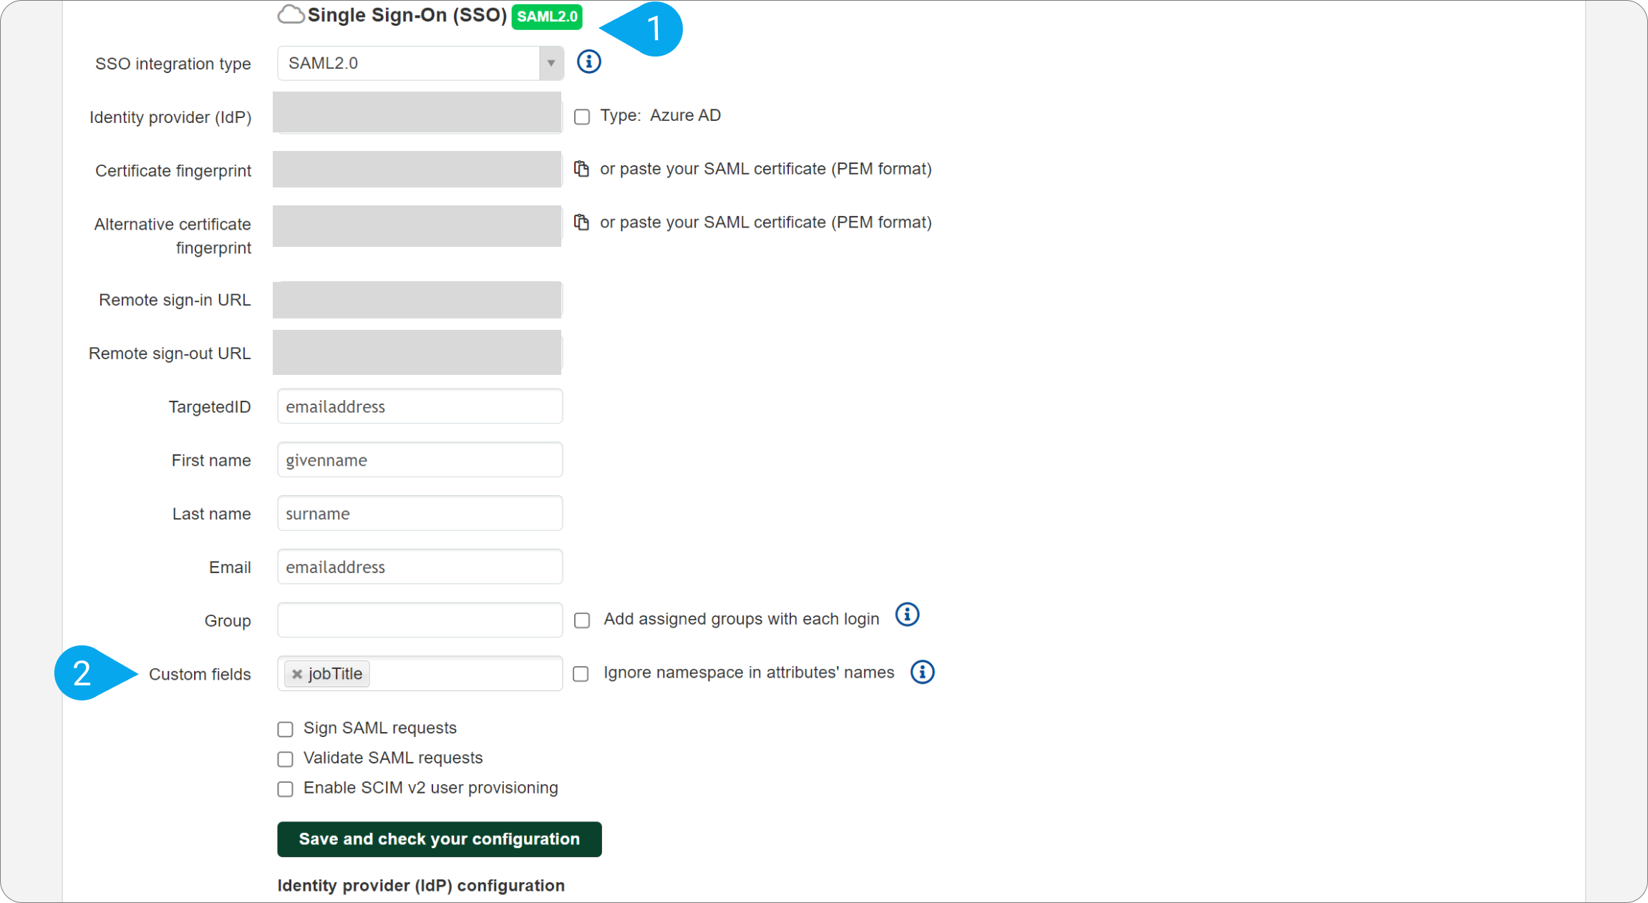Click the Sign SAML requests checkbox
Image resolution: width=1648 pixels, height=903 pixels.
pos(285,727)
